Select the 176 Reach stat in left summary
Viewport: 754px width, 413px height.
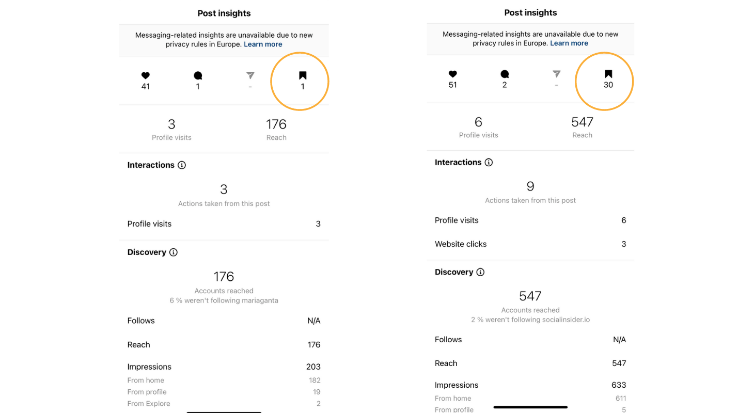276,129
